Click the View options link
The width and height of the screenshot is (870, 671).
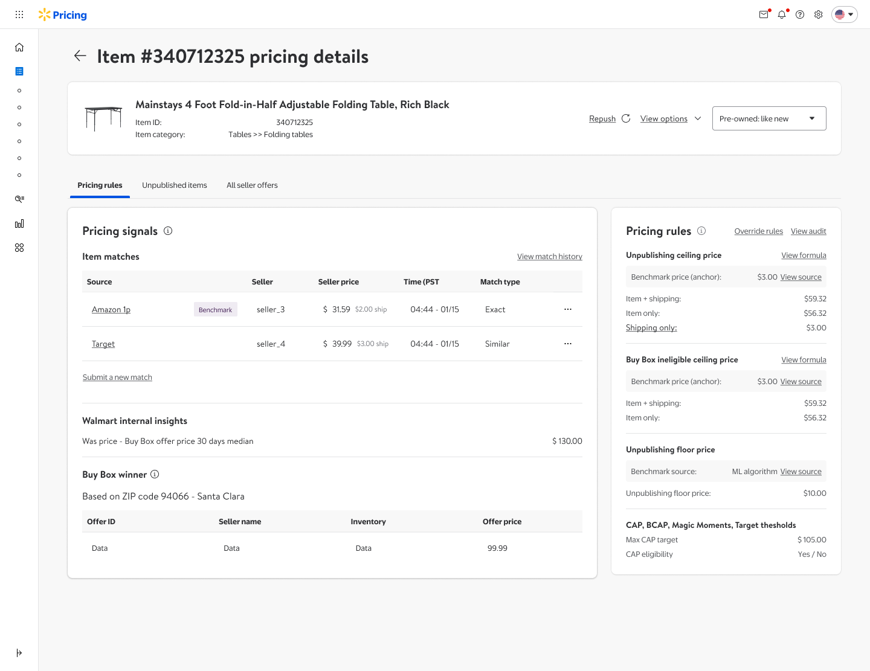click(x=664, y=119)
